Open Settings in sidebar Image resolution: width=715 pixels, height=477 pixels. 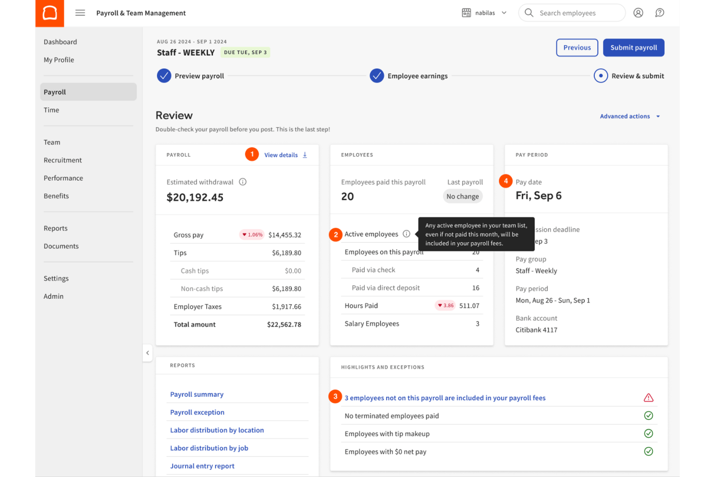(x=56, y=279)
